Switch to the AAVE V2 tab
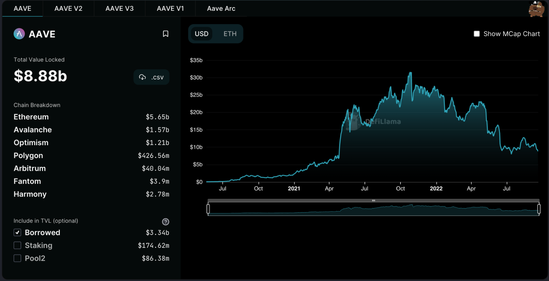 pyautogui.click(x=68, y=8)
